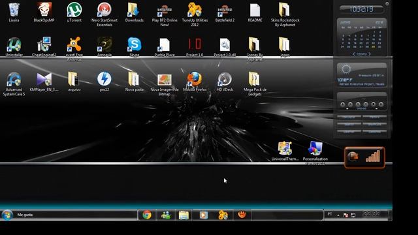Open the network tray icon
Image resolution: width=418 pixels, height=235 pixels.
click(x=353, y=215)
